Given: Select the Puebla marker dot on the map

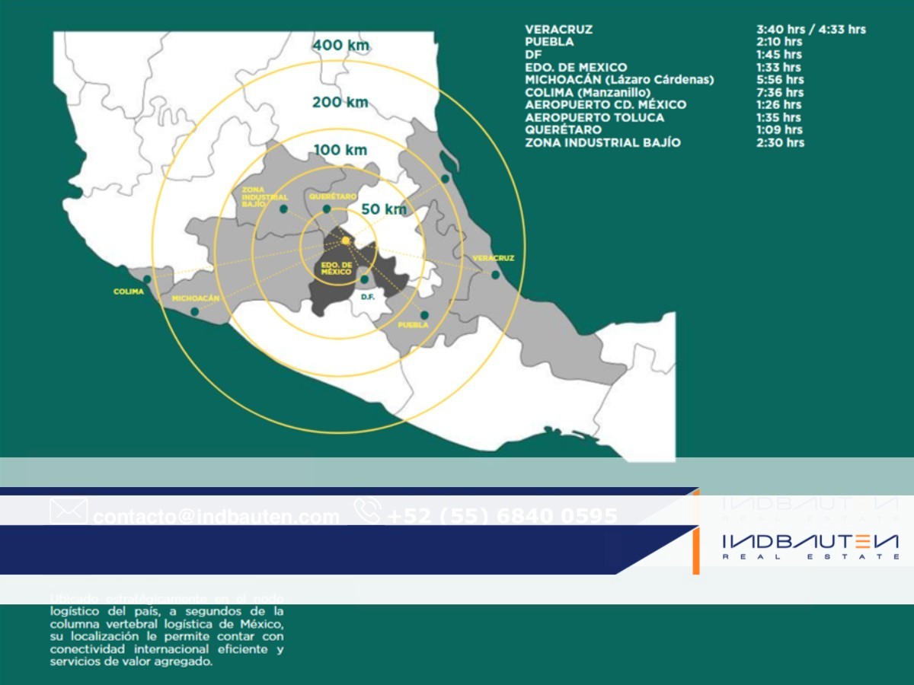Looking at the screenshot, I should [x=424, y=315].
